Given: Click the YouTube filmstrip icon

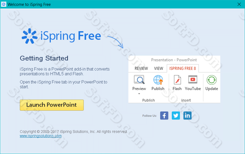Looking at the screenshot, I should coord(193,80).
